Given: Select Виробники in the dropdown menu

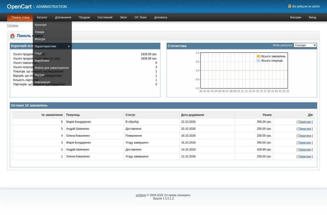Looking at the screenshot, I should (52, 61).
